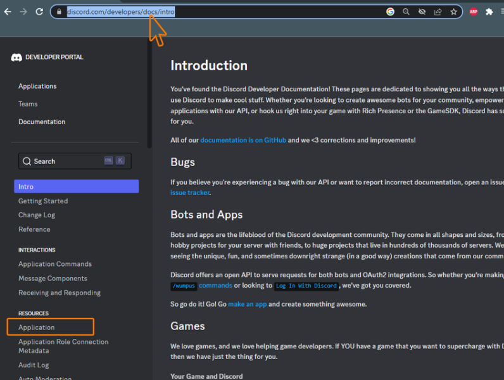Screen dimensions: 504x380
Task: Click the crossed-eye tracking icon in address bar
Action: [x=422, y=11]
